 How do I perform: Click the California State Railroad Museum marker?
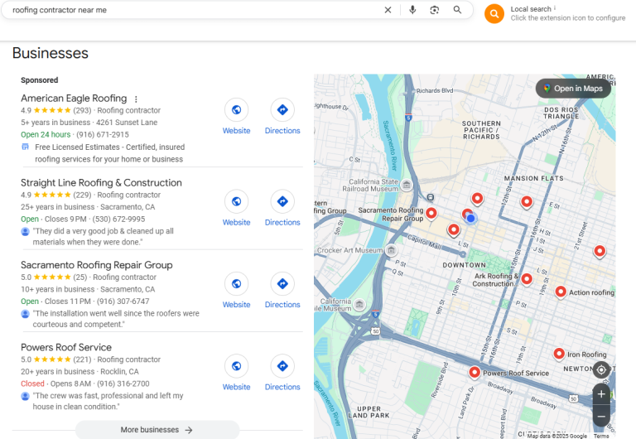(x=407, y=185)
